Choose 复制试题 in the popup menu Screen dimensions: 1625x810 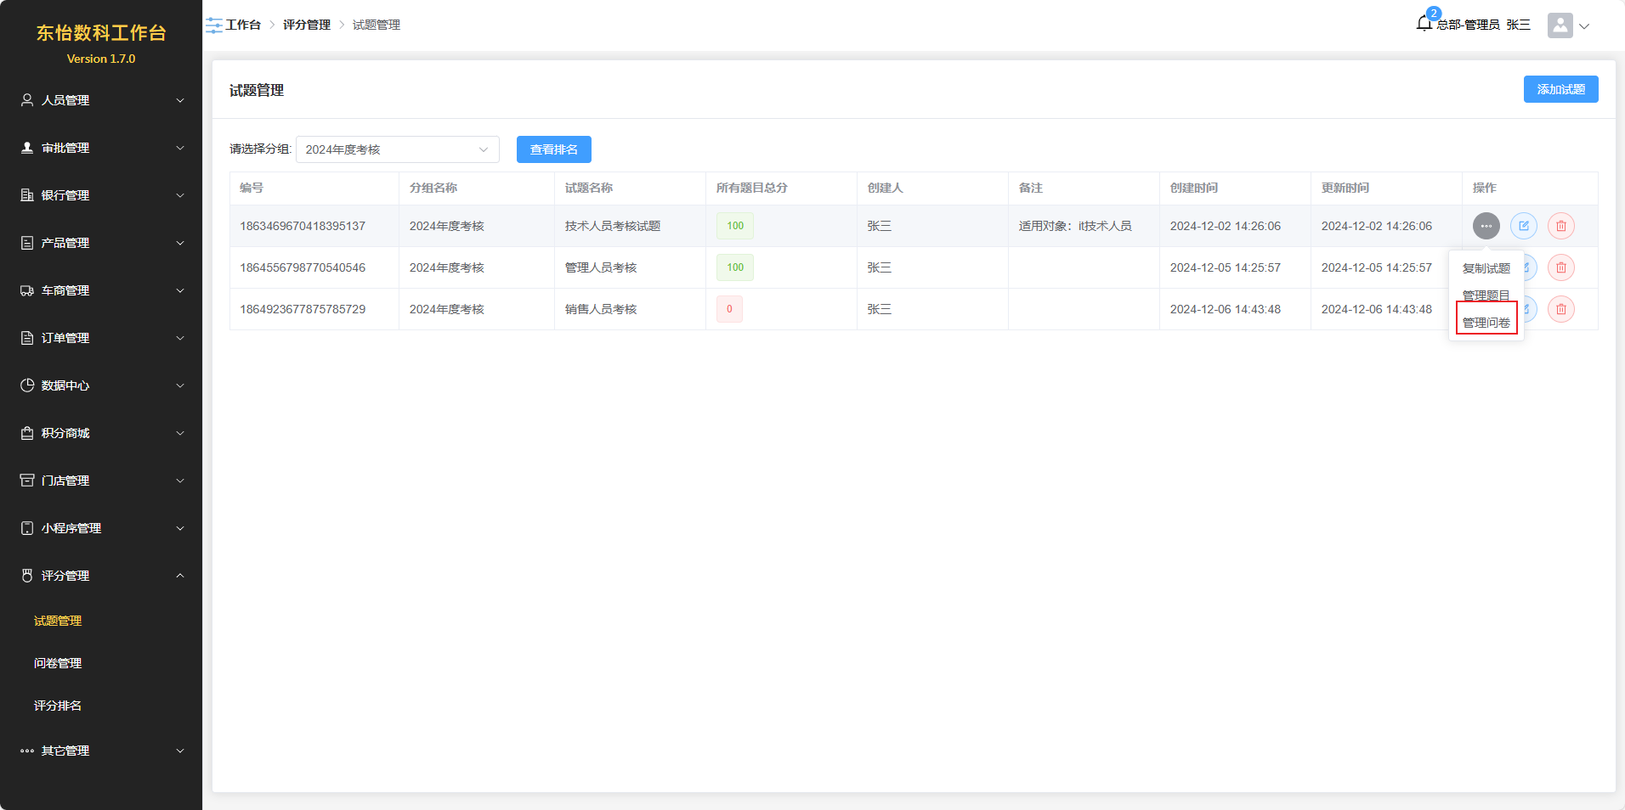point(1486,268)
